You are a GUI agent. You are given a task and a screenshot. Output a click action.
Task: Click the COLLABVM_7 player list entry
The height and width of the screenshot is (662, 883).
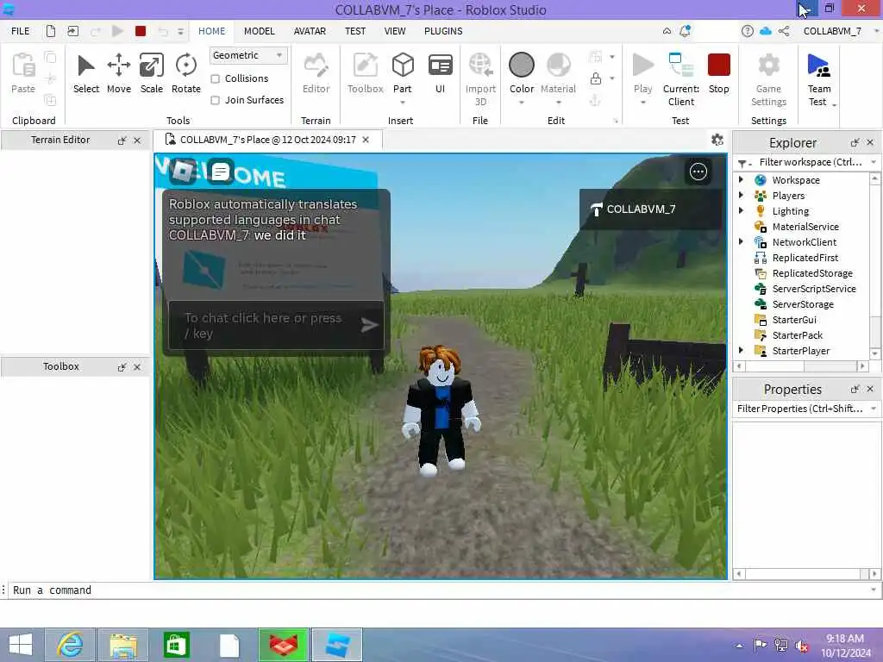click(x=650, y=209)
